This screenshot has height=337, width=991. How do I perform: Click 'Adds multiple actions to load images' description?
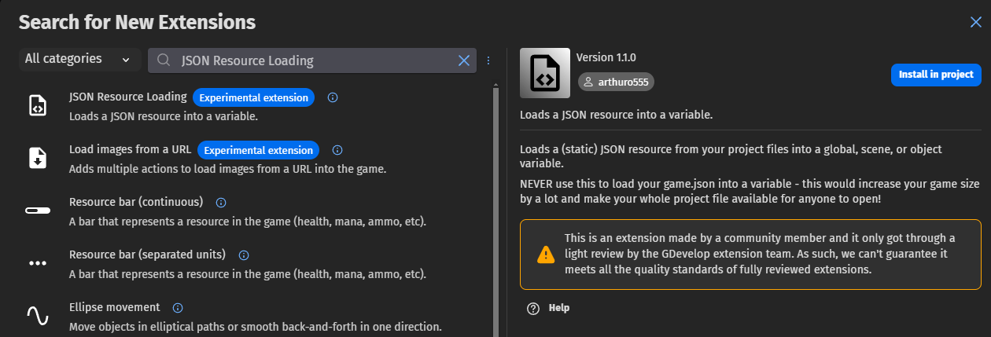pyautogui.click(x=227, y=169)
